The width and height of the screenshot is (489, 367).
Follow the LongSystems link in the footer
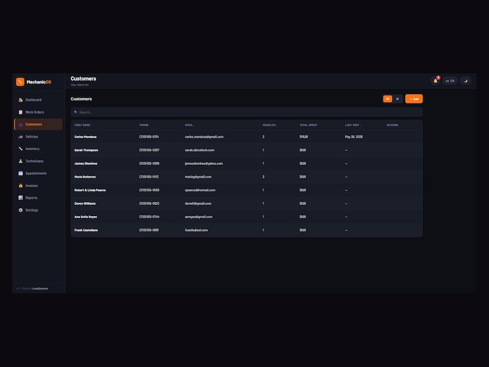coord(40,288)
